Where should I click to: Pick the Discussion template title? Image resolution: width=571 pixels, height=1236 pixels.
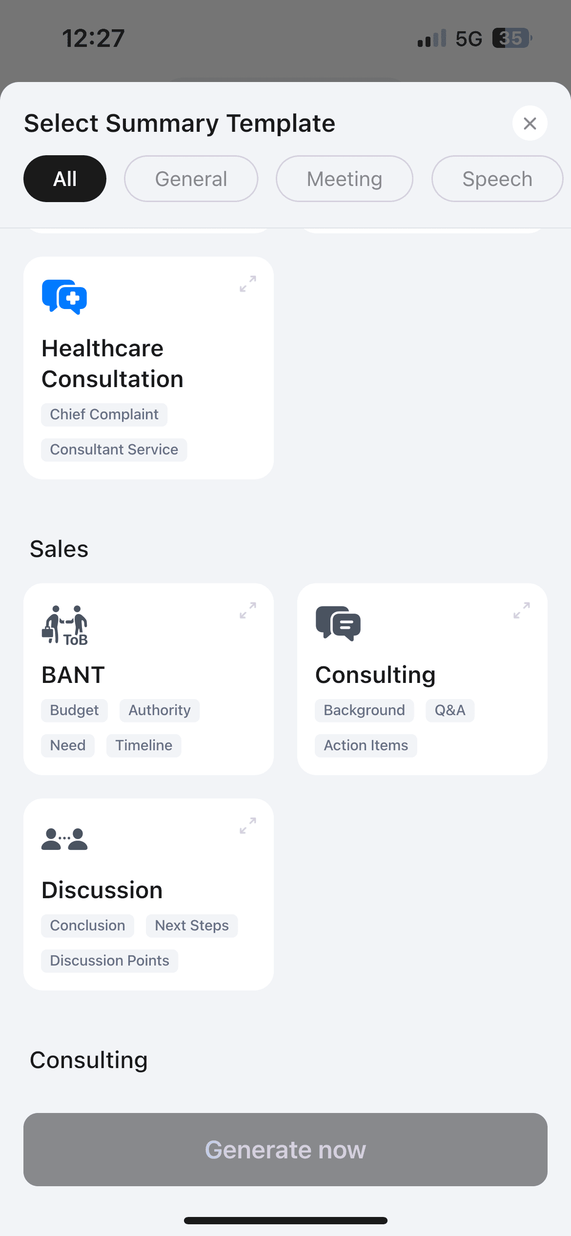pyautogui.click(x=102, y=890)
